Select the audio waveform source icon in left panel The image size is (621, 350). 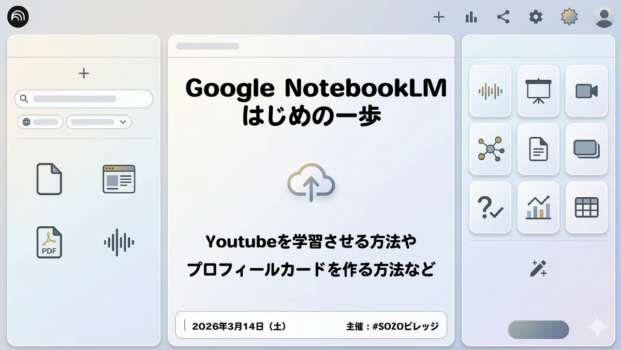coord(119,242)
